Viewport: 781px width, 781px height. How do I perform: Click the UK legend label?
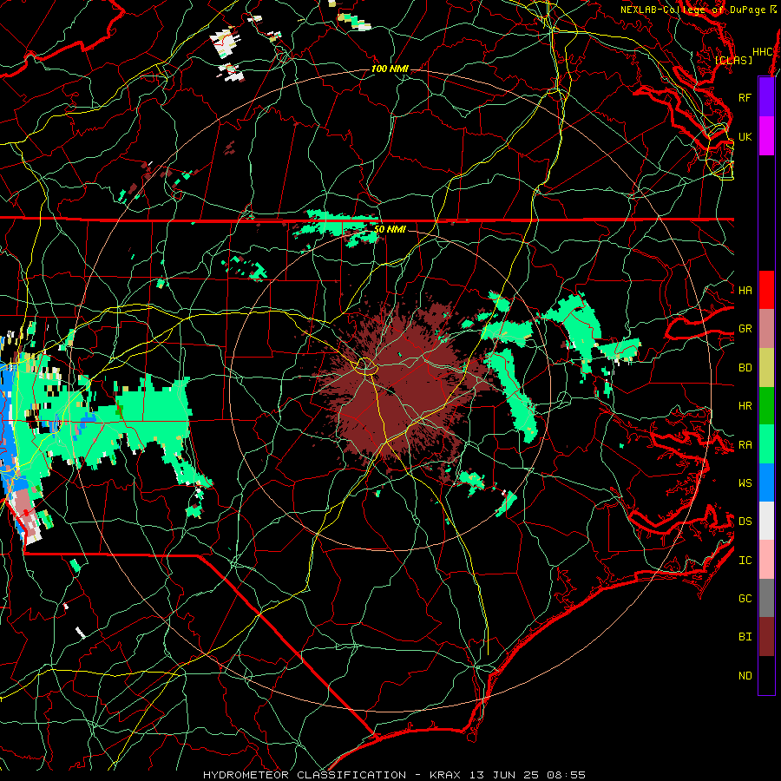(x=745, y=136)
